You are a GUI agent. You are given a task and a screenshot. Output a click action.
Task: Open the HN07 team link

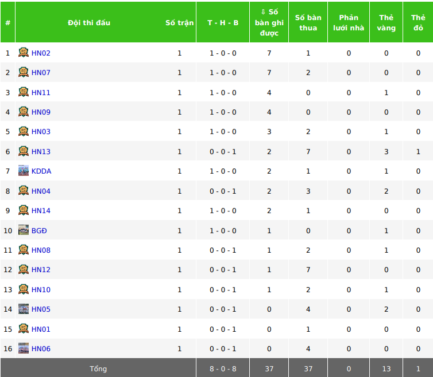point(41,73)
